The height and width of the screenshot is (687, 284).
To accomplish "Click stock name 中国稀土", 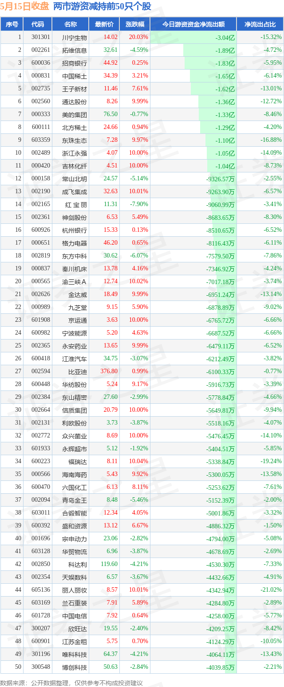I will point(75,76).
